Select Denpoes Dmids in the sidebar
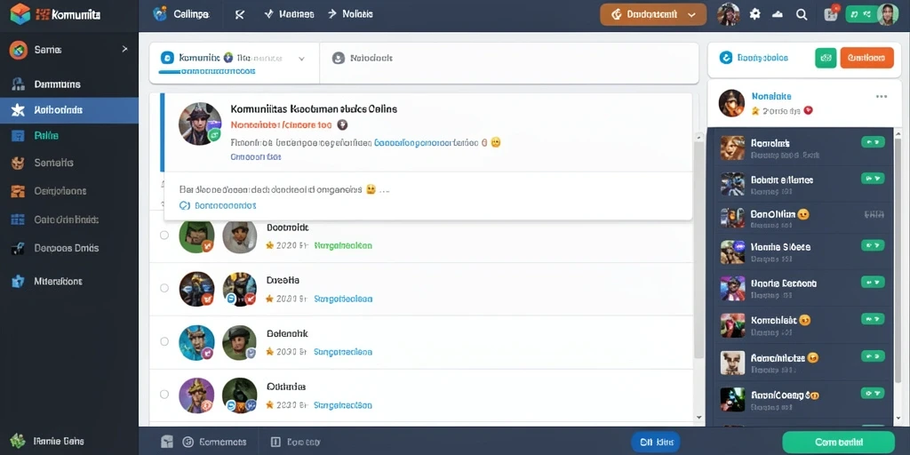Image resolution: width=910 pixels, height=455 pixels. coord(67,248)
